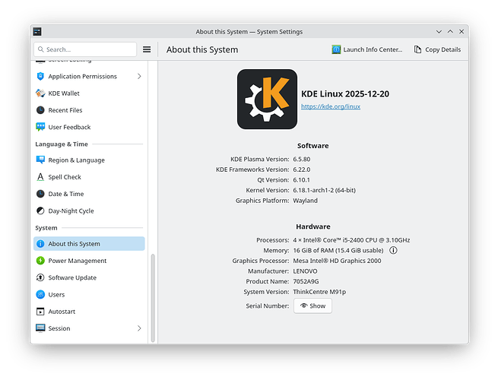The height and width of the screenshot is (380, 498).
Task: Click into the Search settings field
Action: (84, 49)
